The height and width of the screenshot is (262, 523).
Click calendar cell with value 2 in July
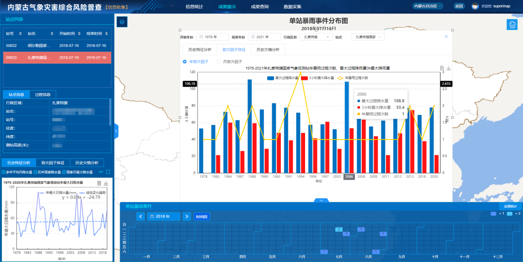click(339, 229)
